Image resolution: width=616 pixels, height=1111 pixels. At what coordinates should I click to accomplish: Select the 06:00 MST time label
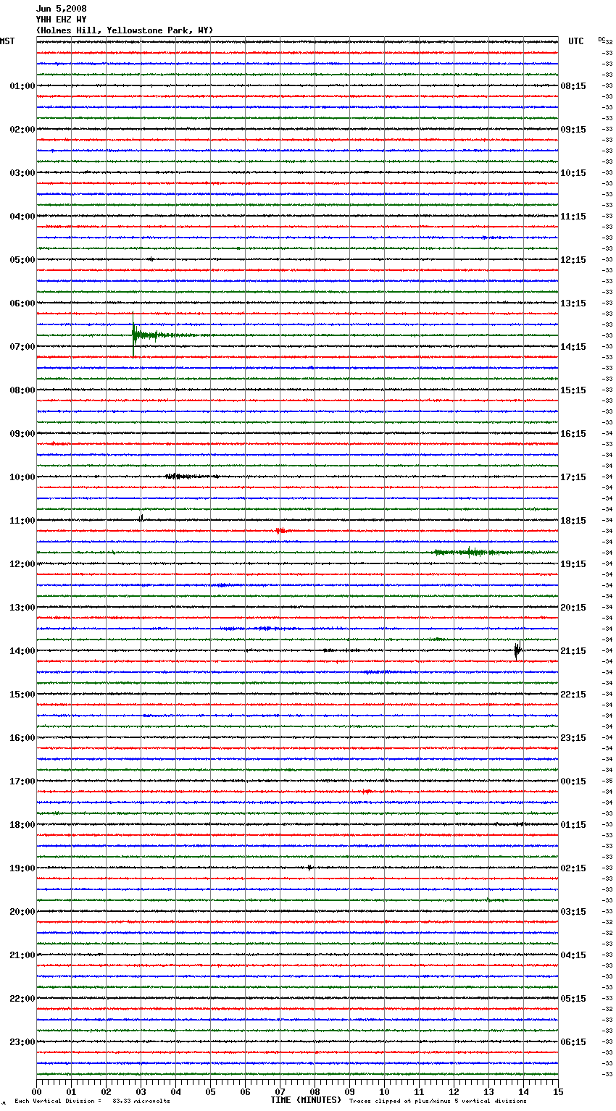tap(22, 303)
